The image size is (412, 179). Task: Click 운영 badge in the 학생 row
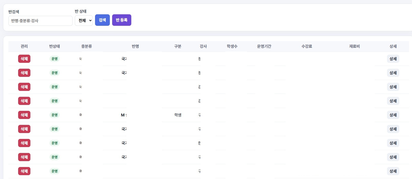(x=54, y=115)
